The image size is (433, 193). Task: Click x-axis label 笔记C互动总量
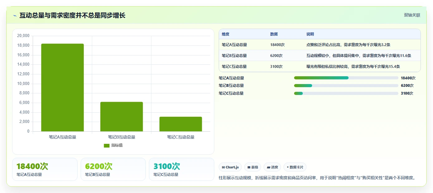[x=181, y=137]
